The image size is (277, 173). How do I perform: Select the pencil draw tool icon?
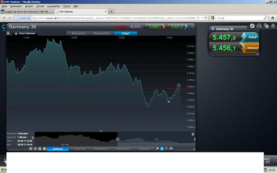coord(157,149)
